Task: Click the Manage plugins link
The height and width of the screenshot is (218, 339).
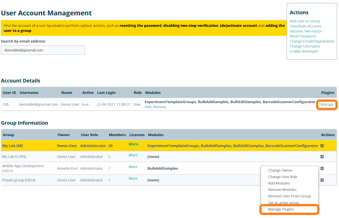Action: pyautogui.click(x=327, y=105)
